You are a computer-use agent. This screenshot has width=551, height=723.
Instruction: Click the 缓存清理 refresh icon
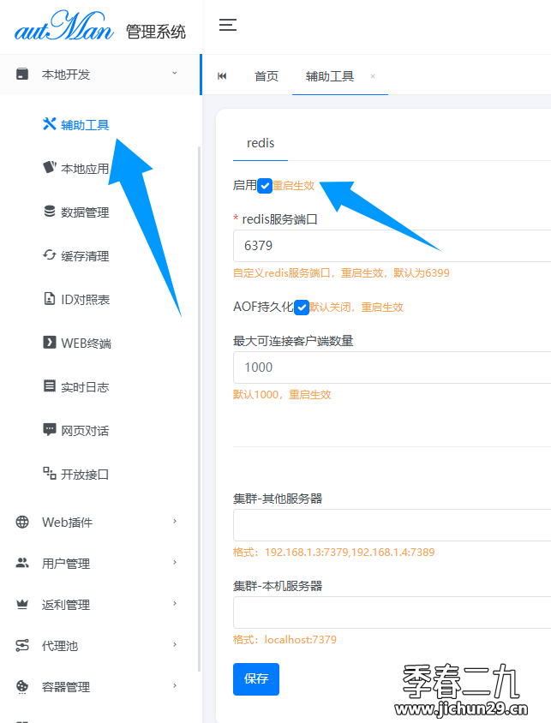50,255
